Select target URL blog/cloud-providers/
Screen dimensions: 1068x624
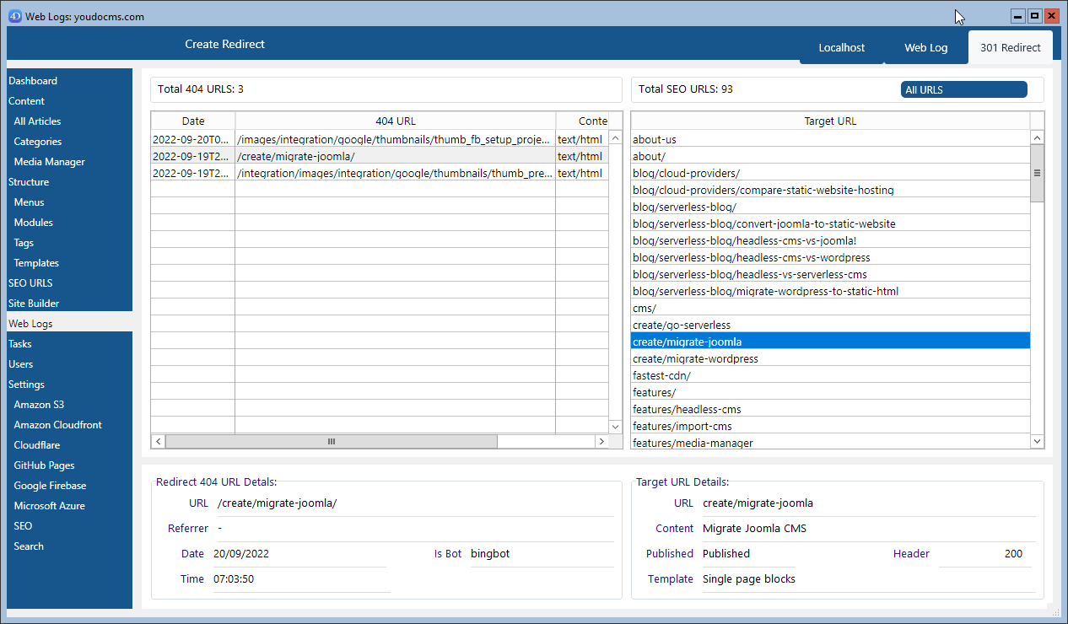tap(686, 173)
